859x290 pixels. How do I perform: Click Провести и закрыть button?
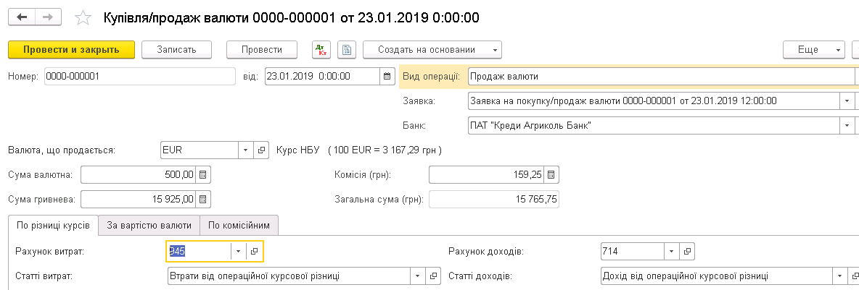71,50
